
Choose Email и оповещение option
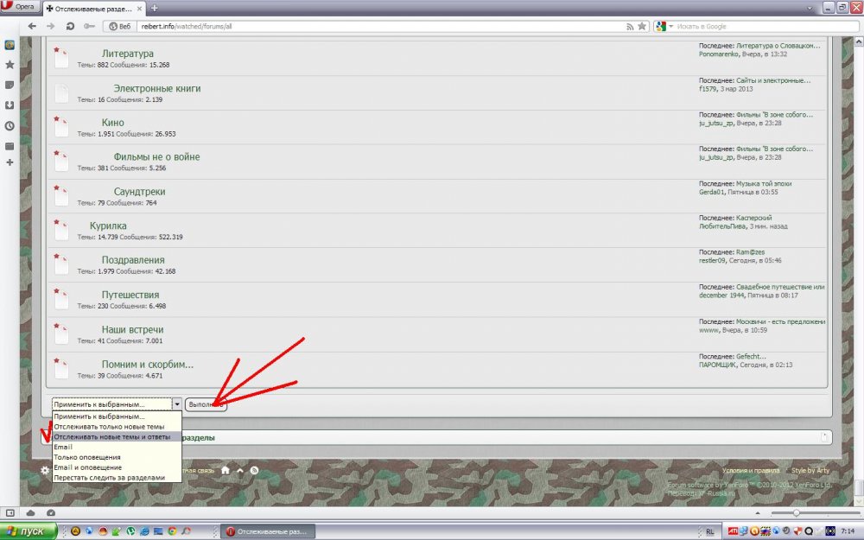pyautogui.click(x=117, y=467)
